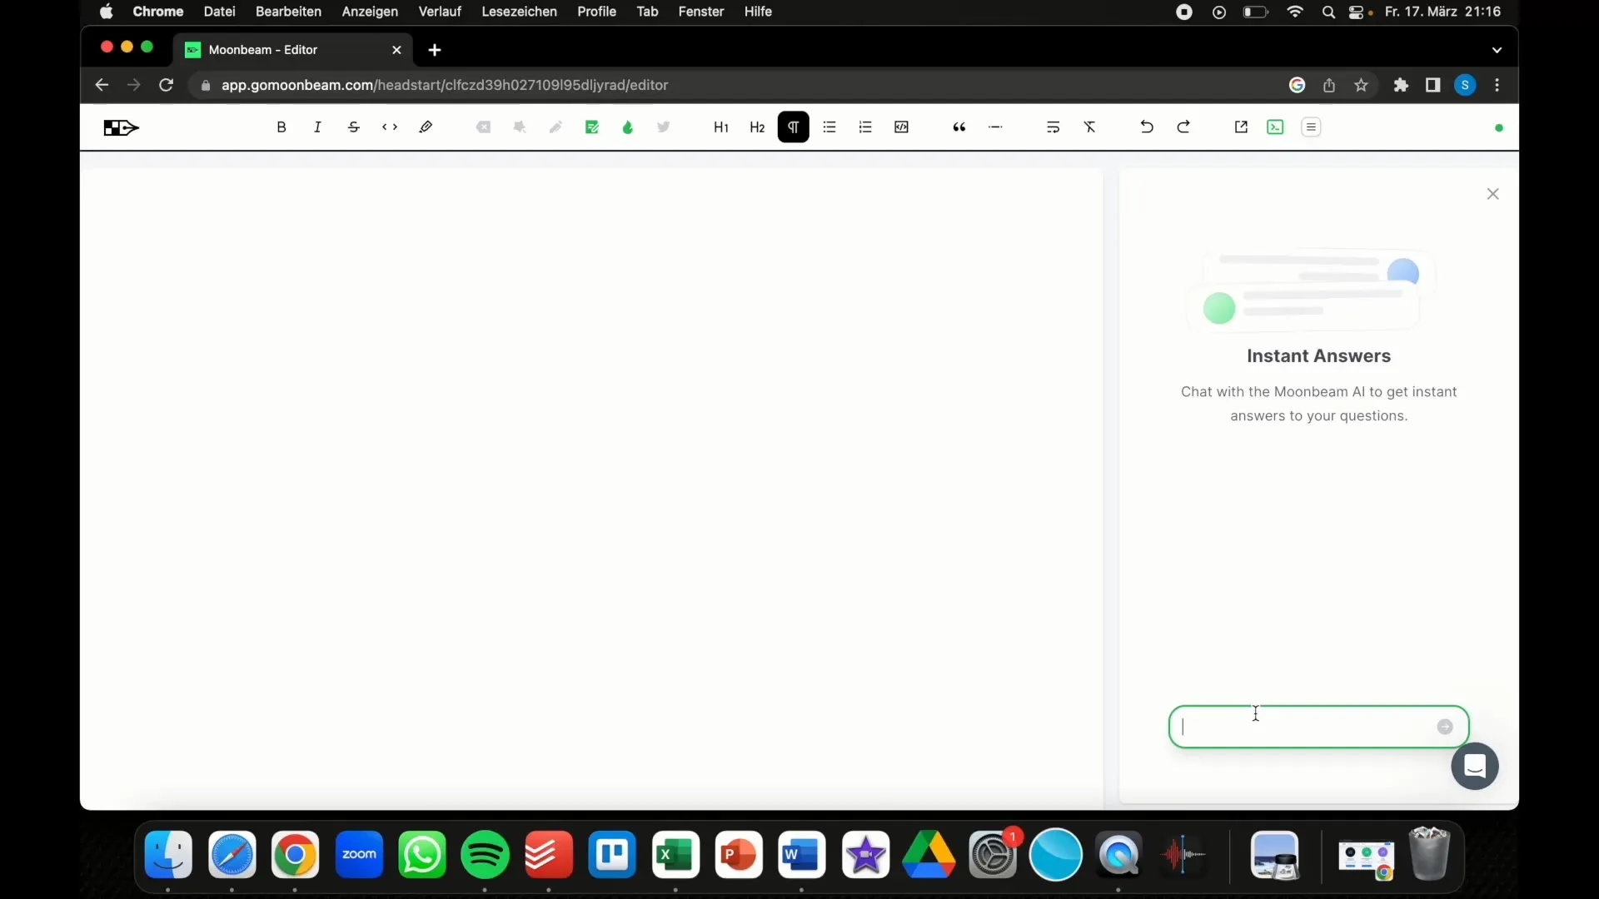
Task: Toggle italic formatting in editor toolbar
Action: click(x=317, y=127)
